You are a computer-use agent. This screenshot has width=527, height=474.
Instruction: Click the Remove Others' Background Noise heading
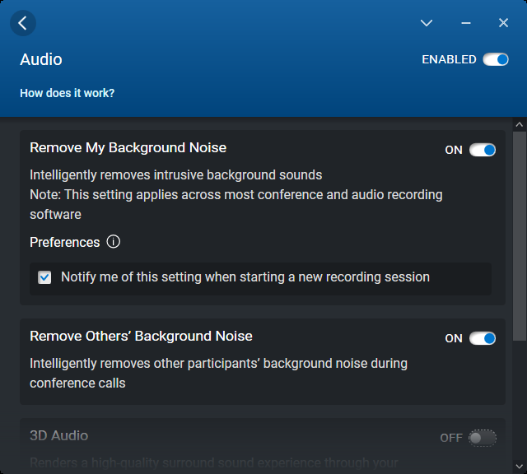click(141, 336)
